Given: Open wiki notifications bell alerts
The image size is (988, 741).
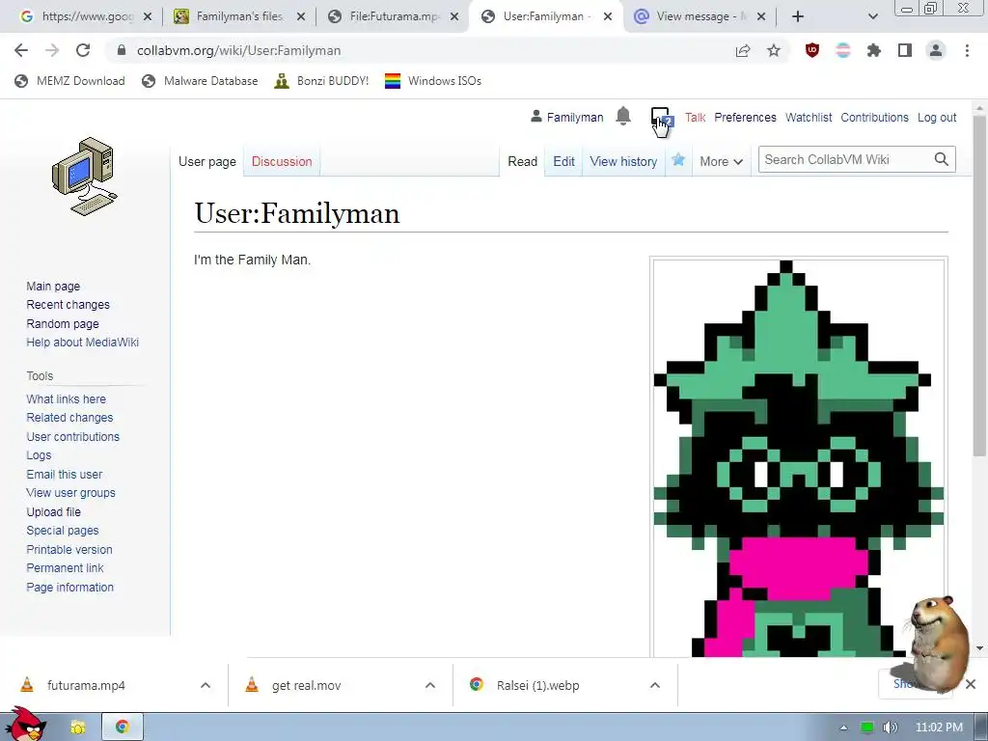Looking at the screenshot, I should (623, 116).
